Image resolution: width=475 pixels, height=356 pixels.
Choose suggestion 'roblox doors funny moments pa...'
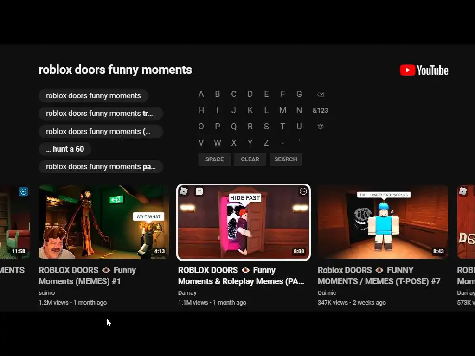coord(101,167)
